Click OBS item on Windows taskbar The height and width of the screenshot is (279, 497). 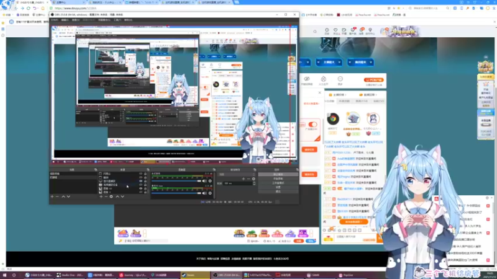click(226, 275)
